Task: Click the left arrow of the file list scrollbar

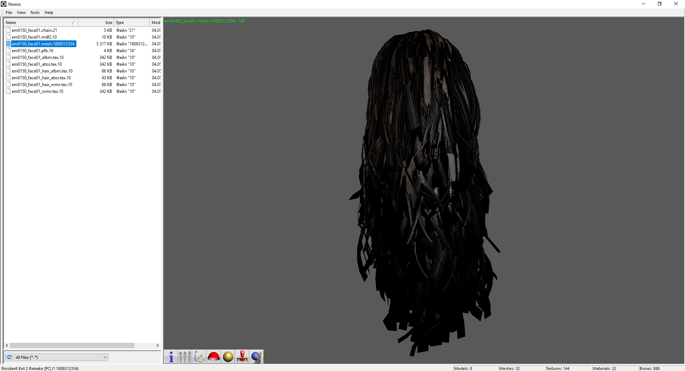Action: pyautogui.click(x=7, y=346)
